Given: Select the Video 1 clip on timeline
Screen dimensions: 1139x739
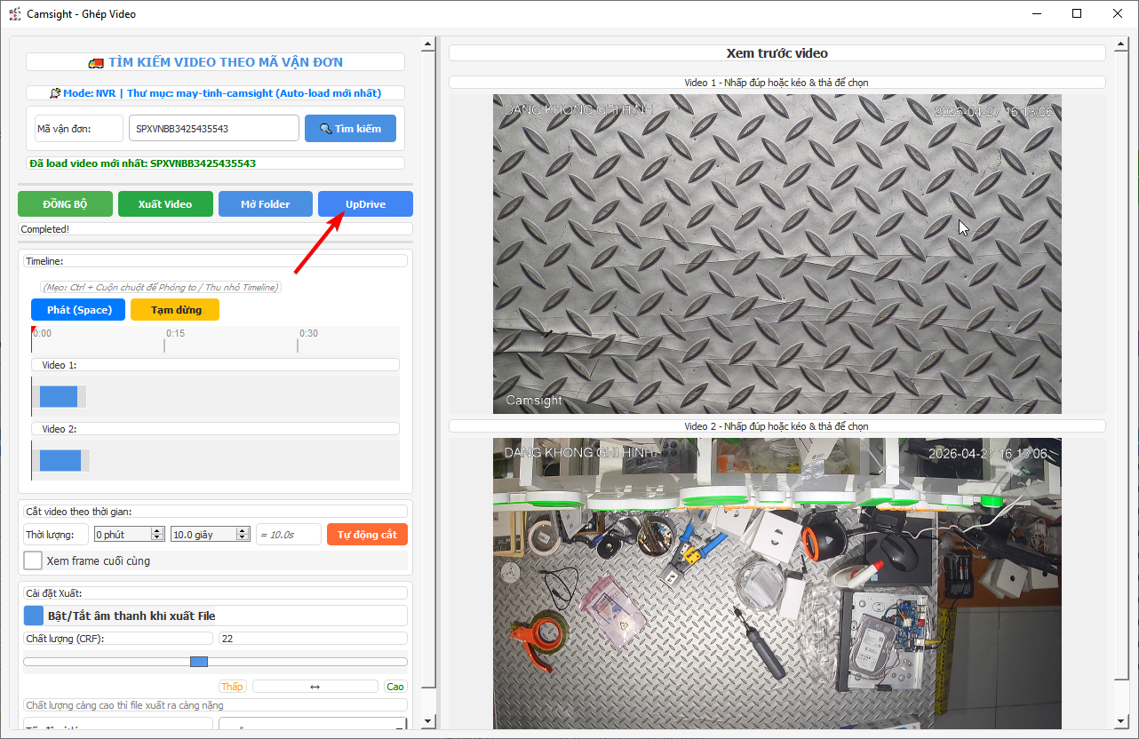Looking at the screenshot, I should point(59,397).
